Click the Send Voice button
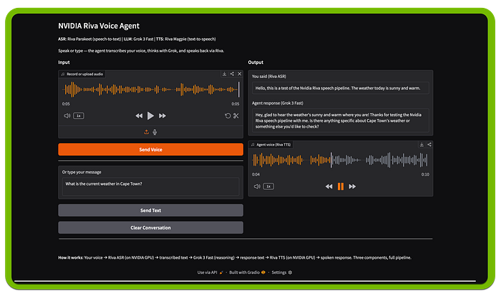501x301 pixels. [x=150, y=149]
